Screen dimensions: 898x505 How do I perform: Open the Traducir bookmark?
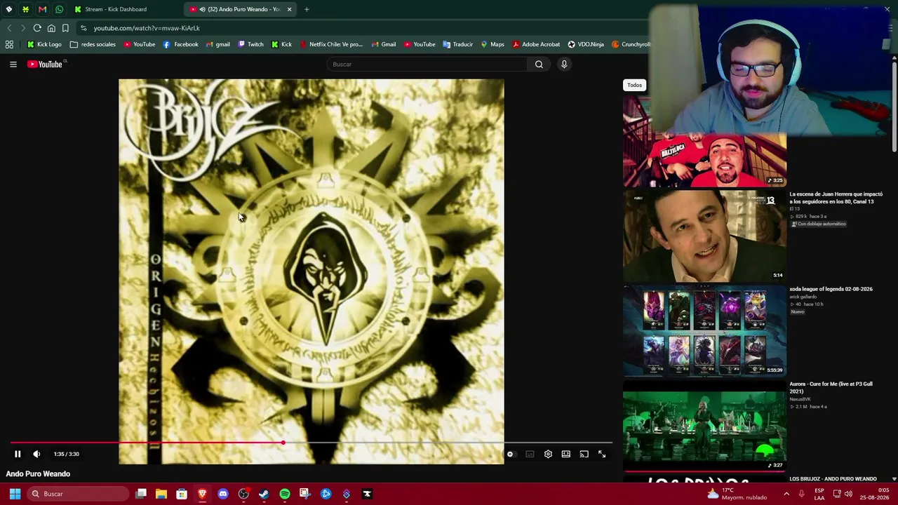pos(457,44)
